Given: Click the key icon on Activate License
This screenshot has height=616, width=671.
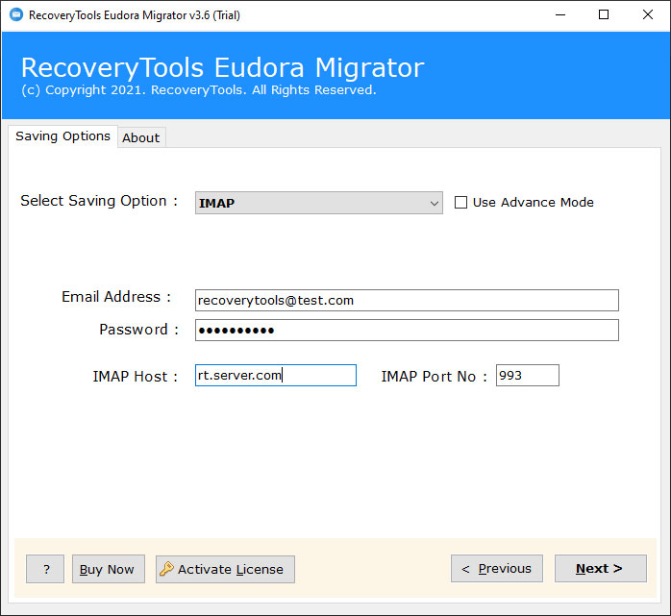Looking at the screenshot, I should point(166,569).
